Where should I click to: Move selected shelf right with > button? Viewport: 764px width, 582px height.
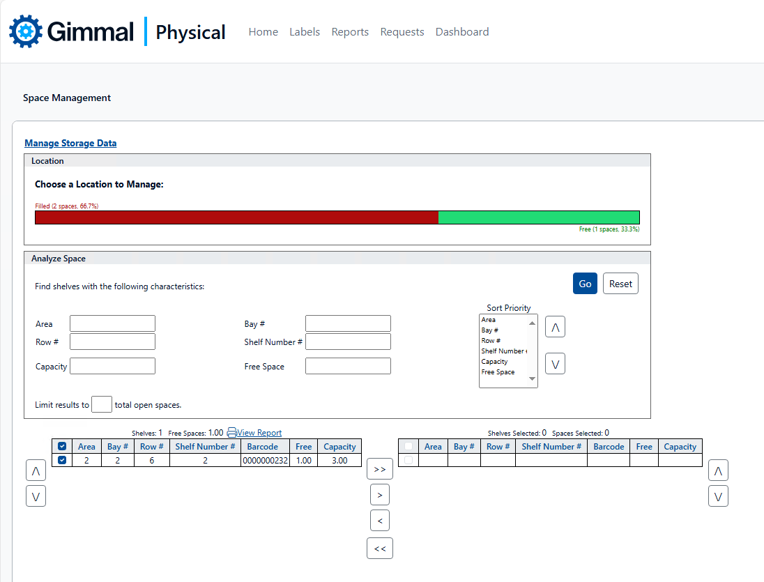(x=380, y=495)
